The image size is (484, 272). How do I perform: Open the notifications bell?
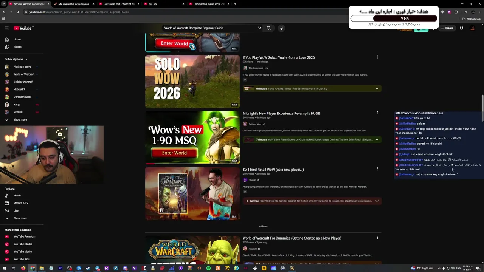461,28
